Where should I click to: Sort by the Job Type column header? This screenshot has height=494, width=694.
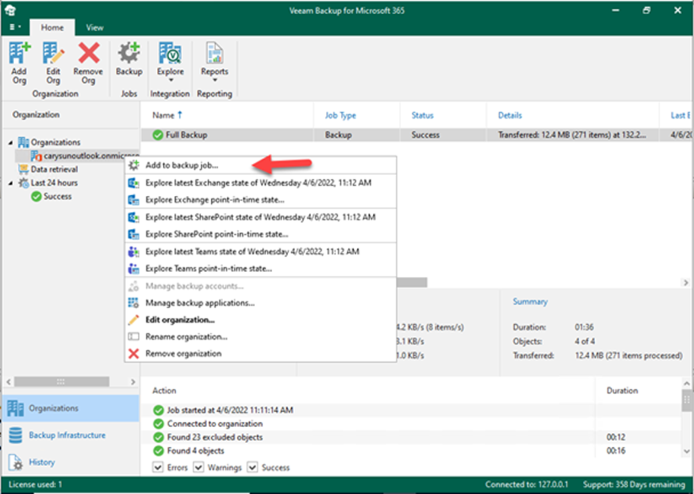pos(340,115)
